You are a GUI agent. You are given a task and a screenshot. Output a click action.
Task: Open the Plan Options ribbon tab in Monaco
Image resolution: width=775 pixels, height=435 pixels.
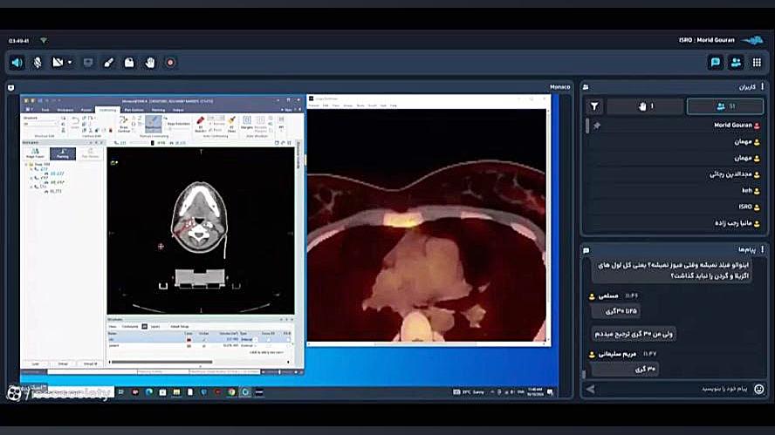134,110
